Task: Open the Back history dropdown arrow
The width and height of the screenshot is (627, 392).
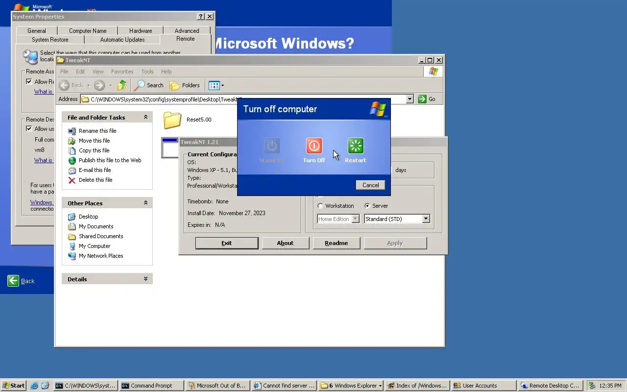Action: coord(88,85)
